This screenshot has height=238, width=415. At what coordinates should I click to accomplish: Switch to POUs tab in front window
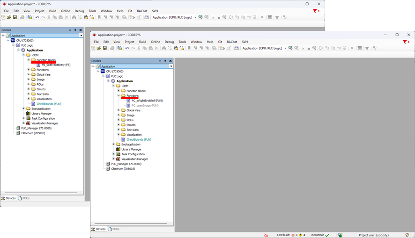(114, 229)
